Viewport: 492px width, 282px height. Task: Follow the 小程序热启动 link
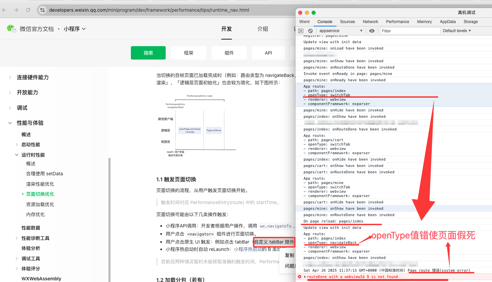[x=248, y=249]
